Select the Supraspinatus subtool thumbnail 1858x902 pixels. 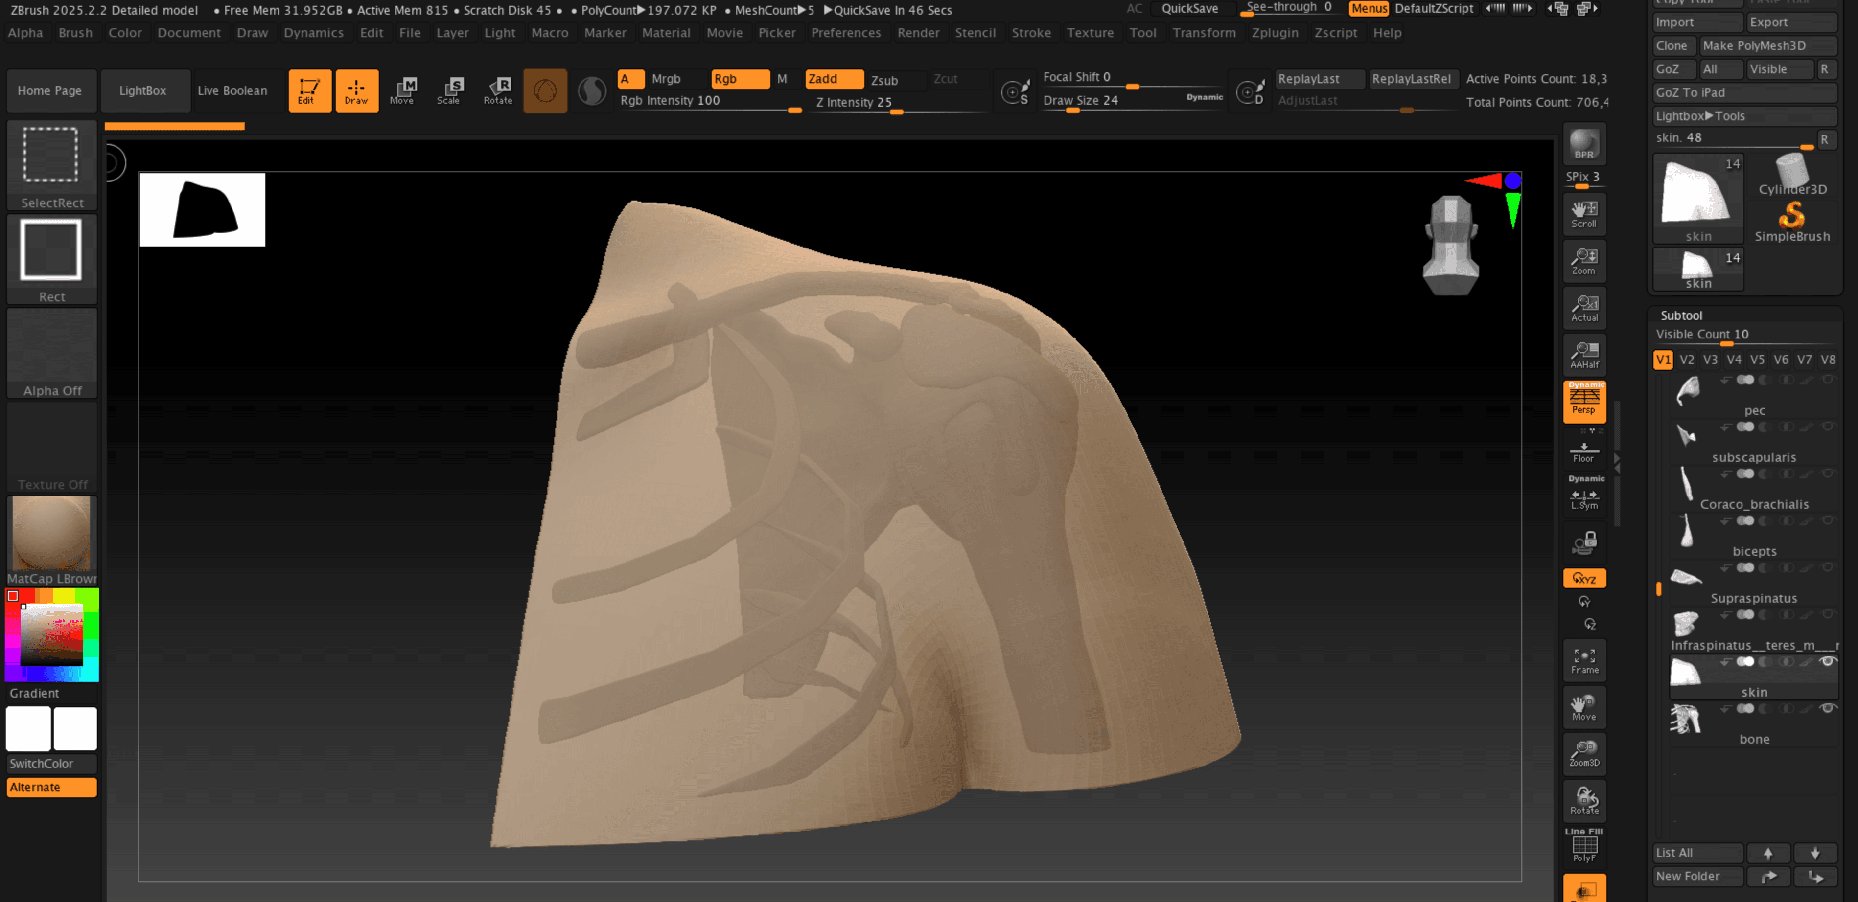click(x=1686, y=578)
